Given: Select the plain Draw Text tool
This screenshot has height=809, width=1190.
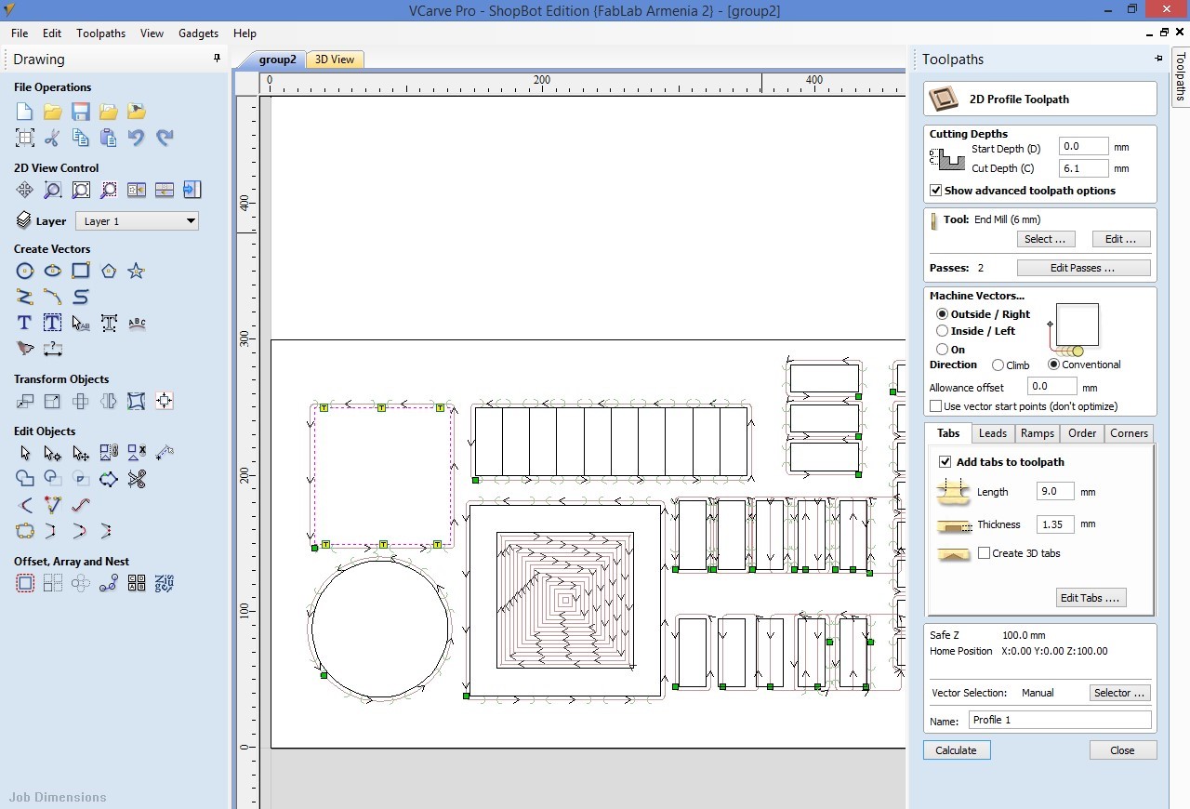Looking at the screenshot, I should click(x=25, y=323).
